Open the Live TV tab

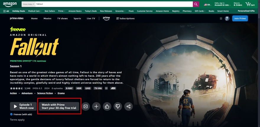point(91,18)
